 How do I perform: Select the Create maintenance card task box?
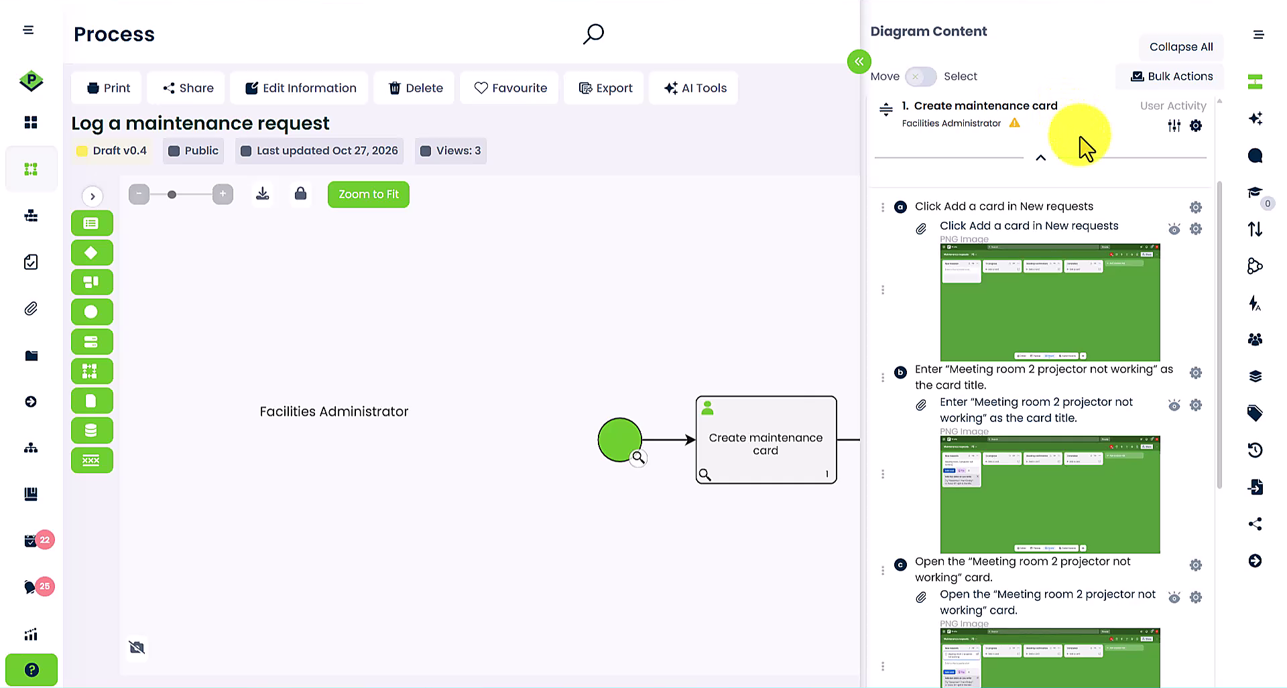point(766,440)
